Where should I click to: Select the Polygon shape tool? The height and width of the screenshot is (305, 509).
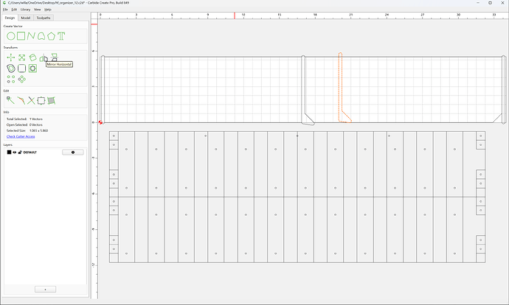[52, 36]
